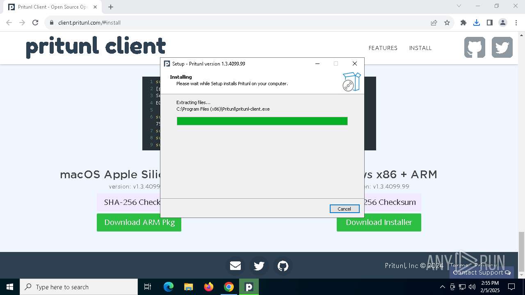Open the notification center icon
The width and height of the screenshot is (525, 295).
511,287
